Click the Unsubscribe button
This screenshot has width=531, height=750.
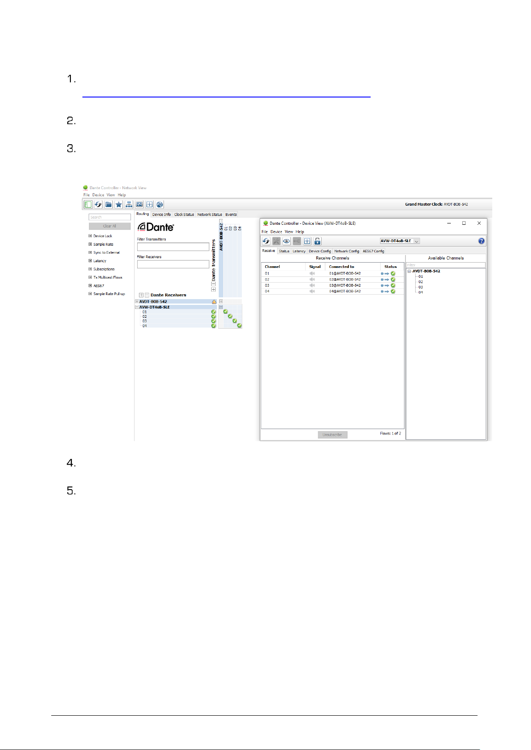tap(332, 435)
